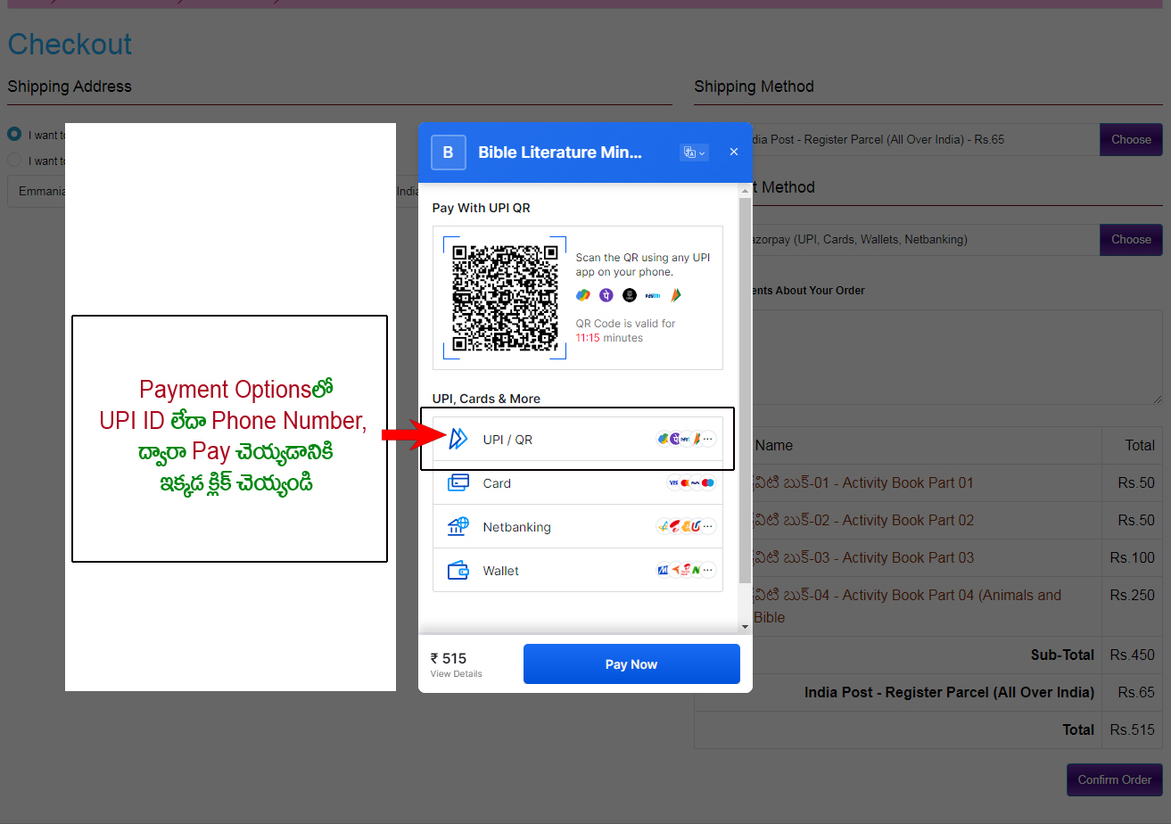Click the Rs.100 price cell

(x=1132, y=557)
